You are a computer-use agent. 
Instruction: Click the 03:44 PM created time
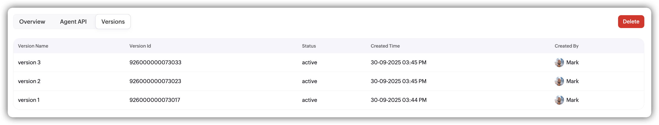(x=398, y=100)
